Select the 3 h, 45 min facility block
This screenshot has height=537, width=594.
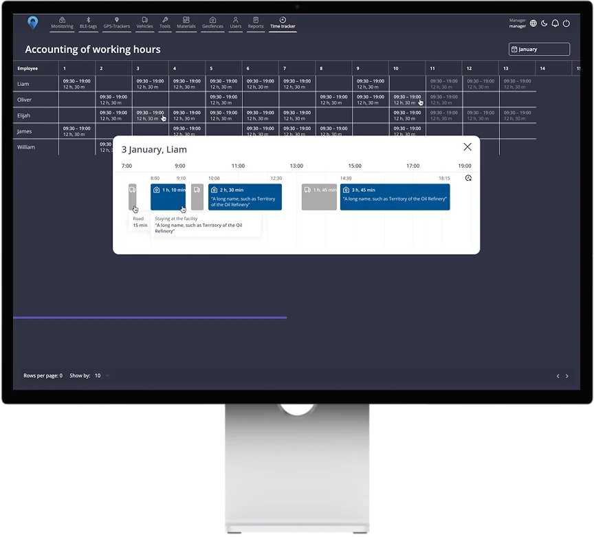pyautogui.click(x=395, y=197)
